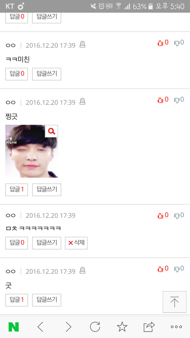Viewport: 190px width, 338px height.
Task: Like the ㅁㅊ ㅋㅋㅋ comment thumbs up
Action: click(163, 215)
